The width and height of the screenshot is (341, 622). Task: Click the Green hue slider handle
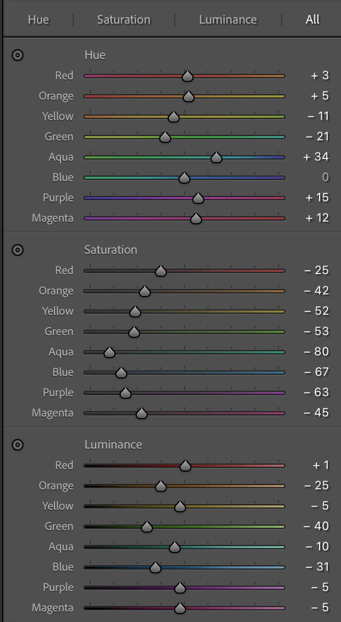pos(165,138)
